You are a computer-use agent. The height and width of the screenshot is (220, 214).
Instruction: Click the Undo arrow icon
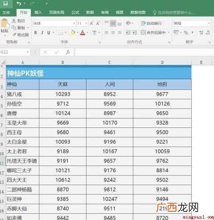click(x=19, y=3)
